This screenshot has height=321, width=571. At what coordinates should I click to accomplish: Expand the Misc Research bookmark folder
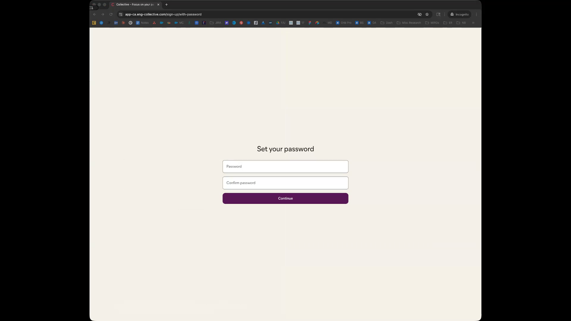click(409, 23)
